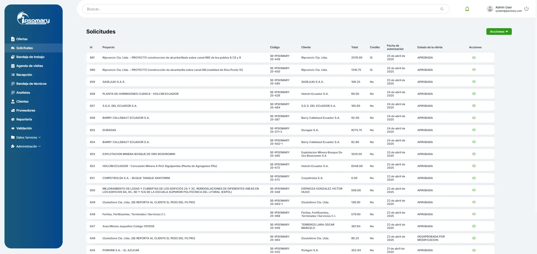The height and width of the screenshot is (254, 537).
Task: Click the Buscar search field
Action: [x=260, y=9]
